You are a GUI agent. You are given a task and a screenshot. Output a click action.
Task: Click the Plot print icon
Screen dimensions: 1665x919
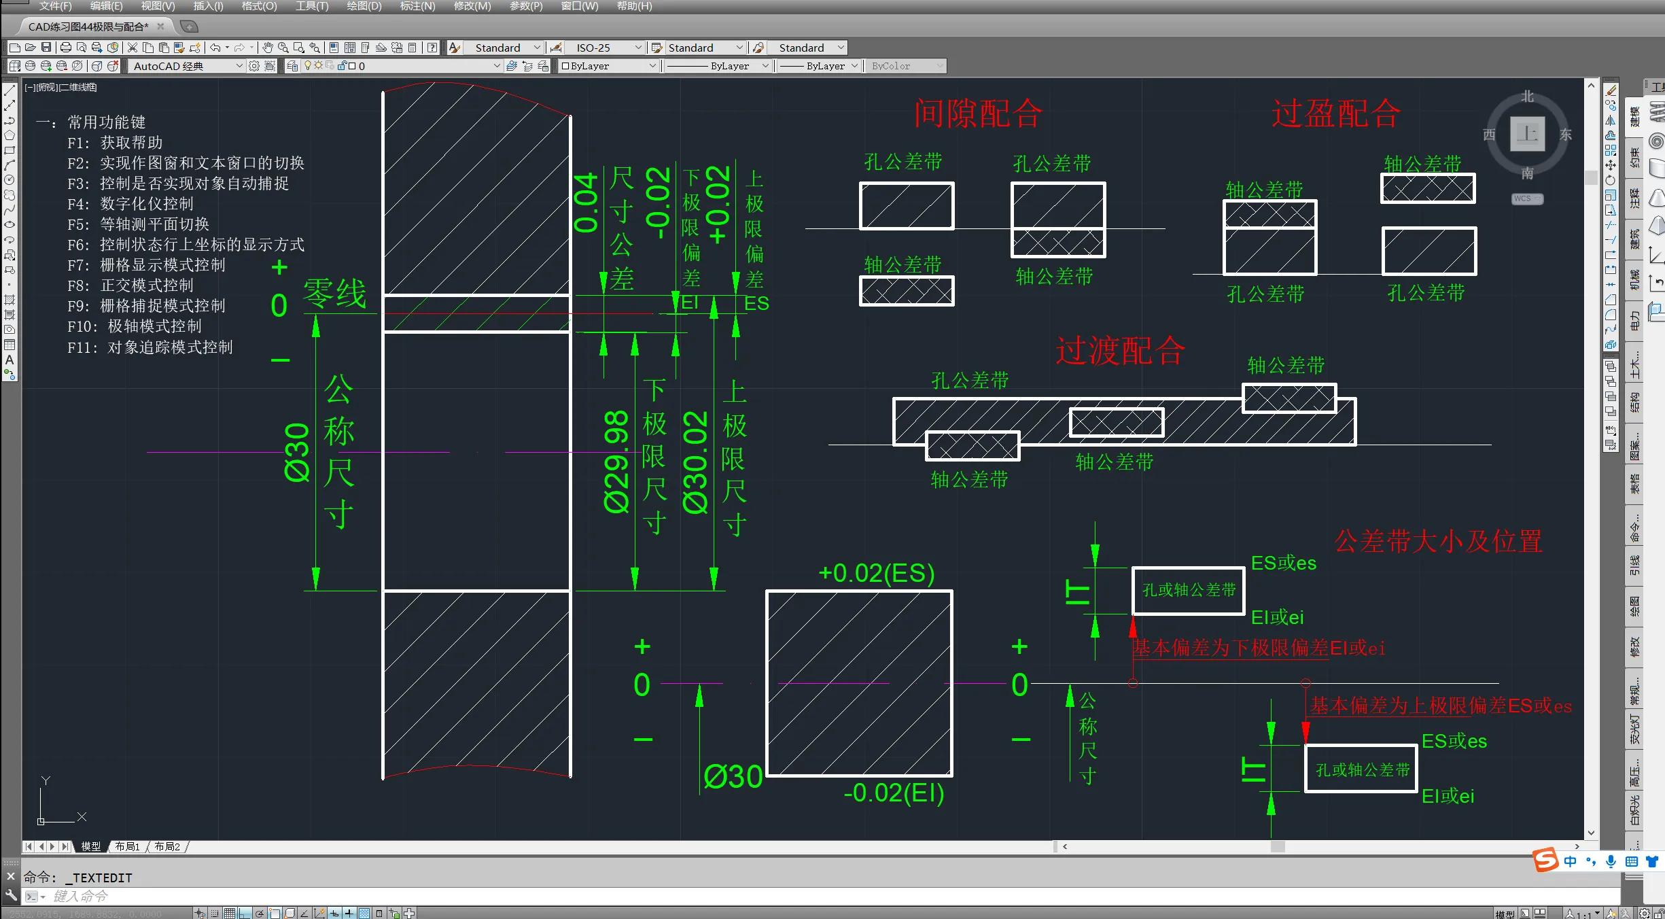coord(66,48)
